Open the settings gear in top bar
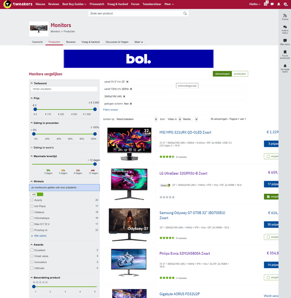The width and height of the screenshot is (291, 298). [x=285, y=4]
